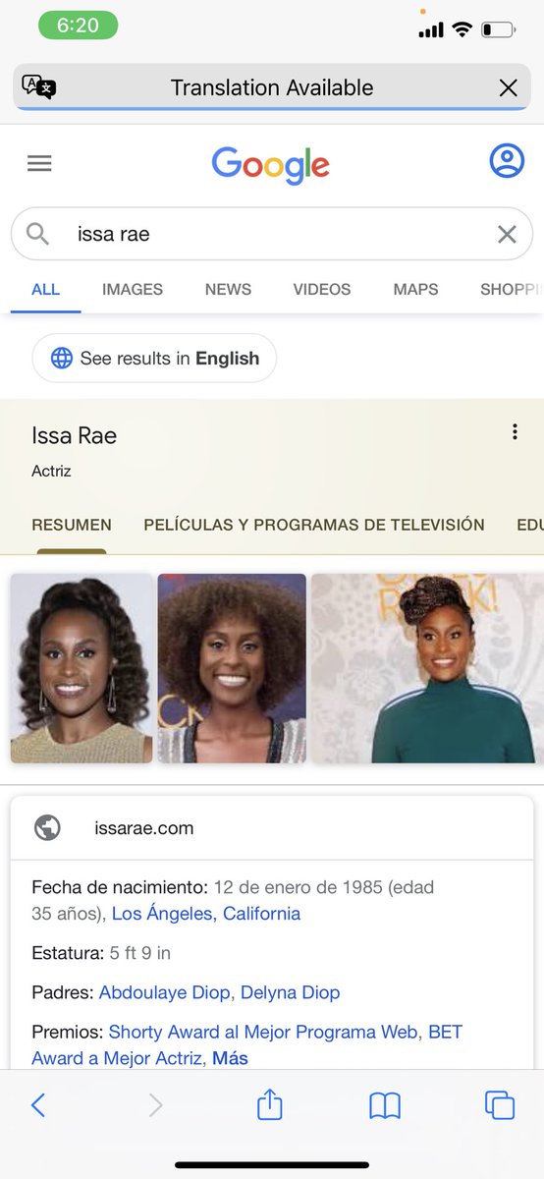Tap the Google account profile icon
The width and height of the screenshot is (544, 1179).
point(507,161)
